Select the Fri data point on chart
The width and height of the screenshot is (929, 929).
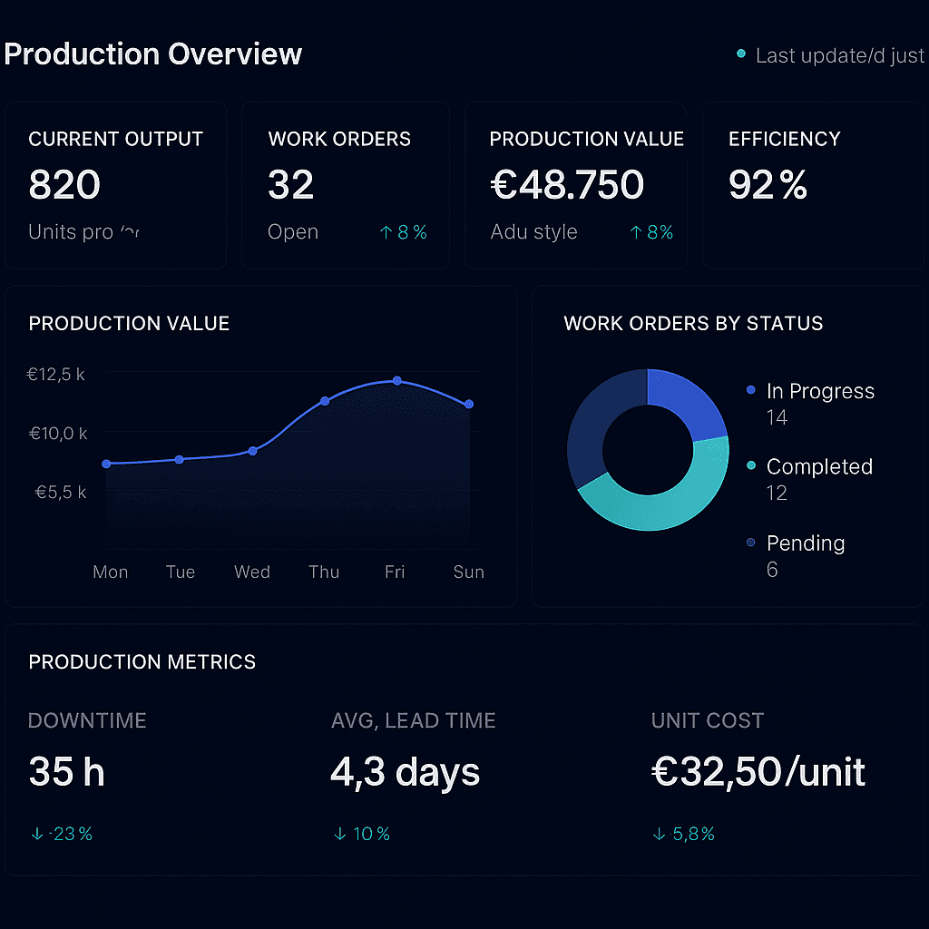pyautogui.click(x=396, y=381)
